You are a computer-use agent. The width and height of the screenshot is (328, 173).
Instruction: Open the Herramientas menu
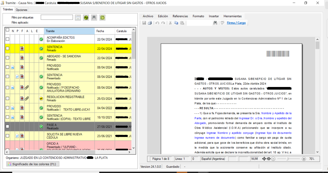[232, 16]
